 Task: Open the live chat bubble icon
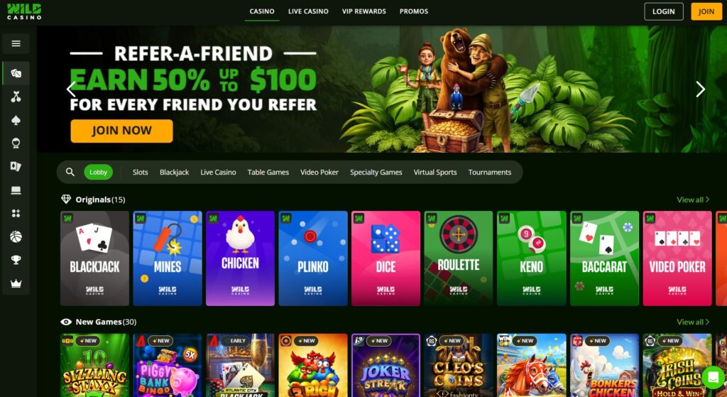tap(713, 377)
